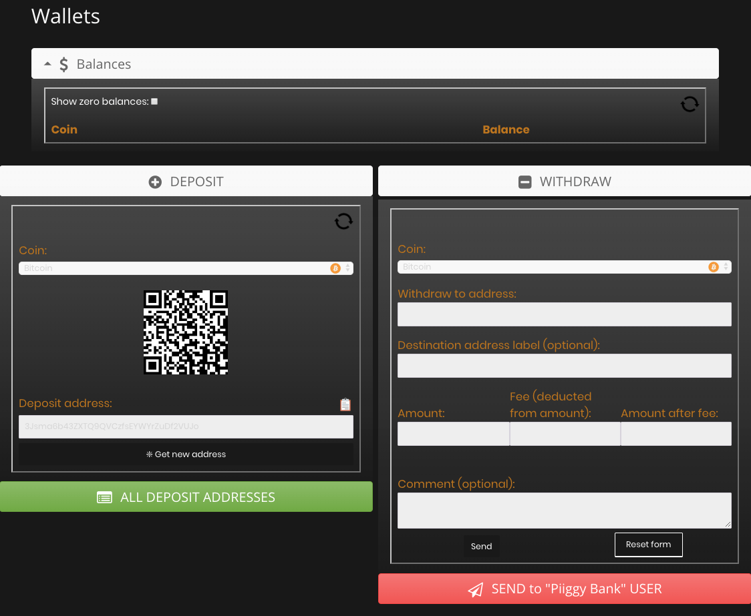Click the list icon on All Deposit Addresses
The image size is (751, 616).
click(104, 497)
